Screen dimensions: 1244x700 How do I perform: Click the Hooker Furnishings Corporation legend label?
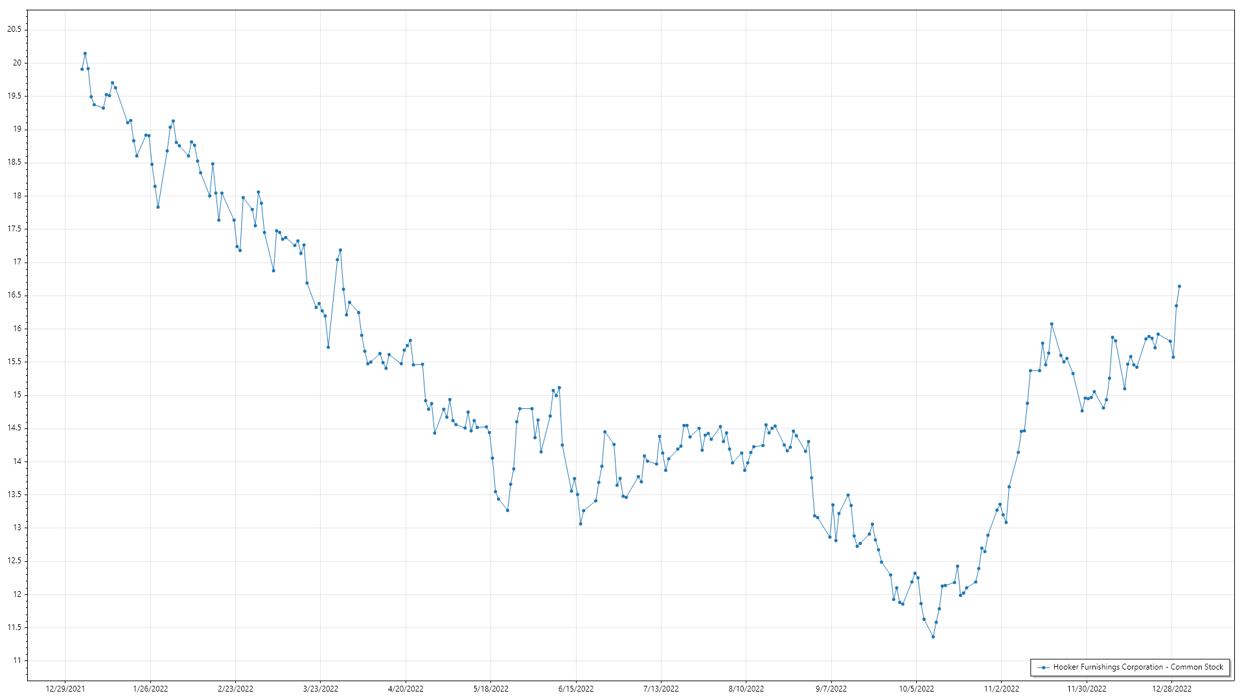tap(1138, 667)
